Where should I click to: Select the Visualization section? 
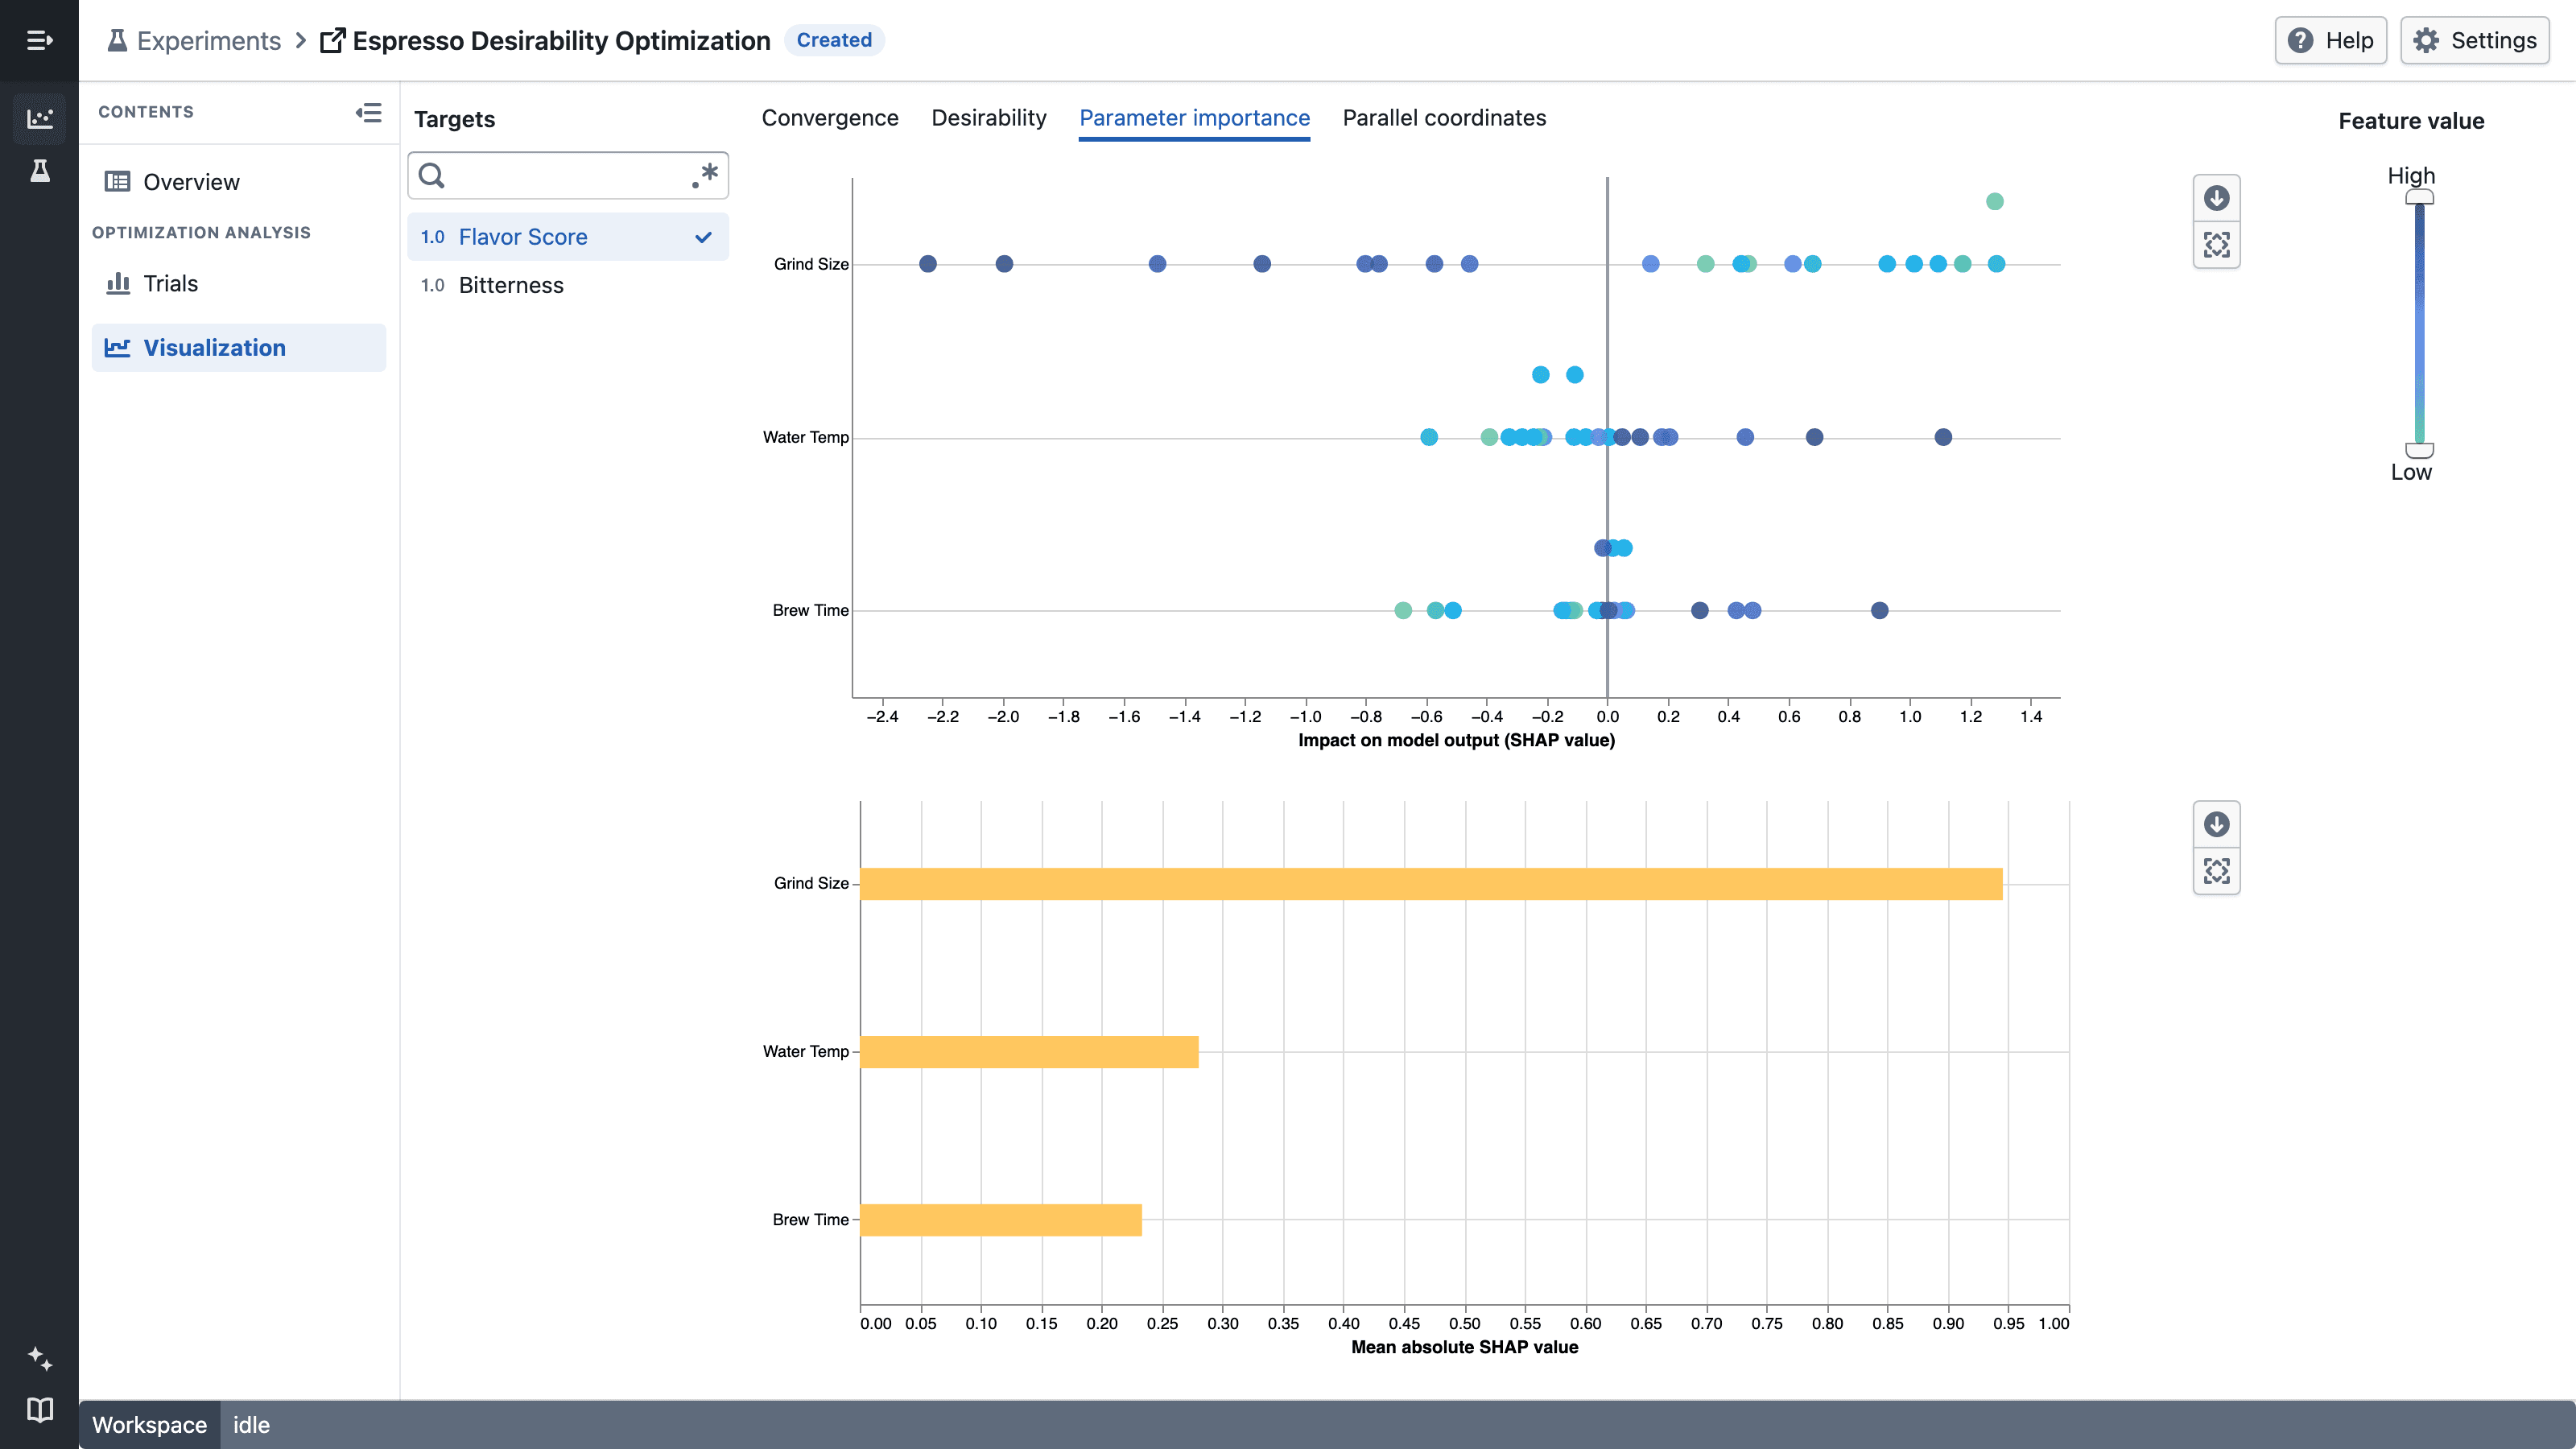[x=238, y=347]
